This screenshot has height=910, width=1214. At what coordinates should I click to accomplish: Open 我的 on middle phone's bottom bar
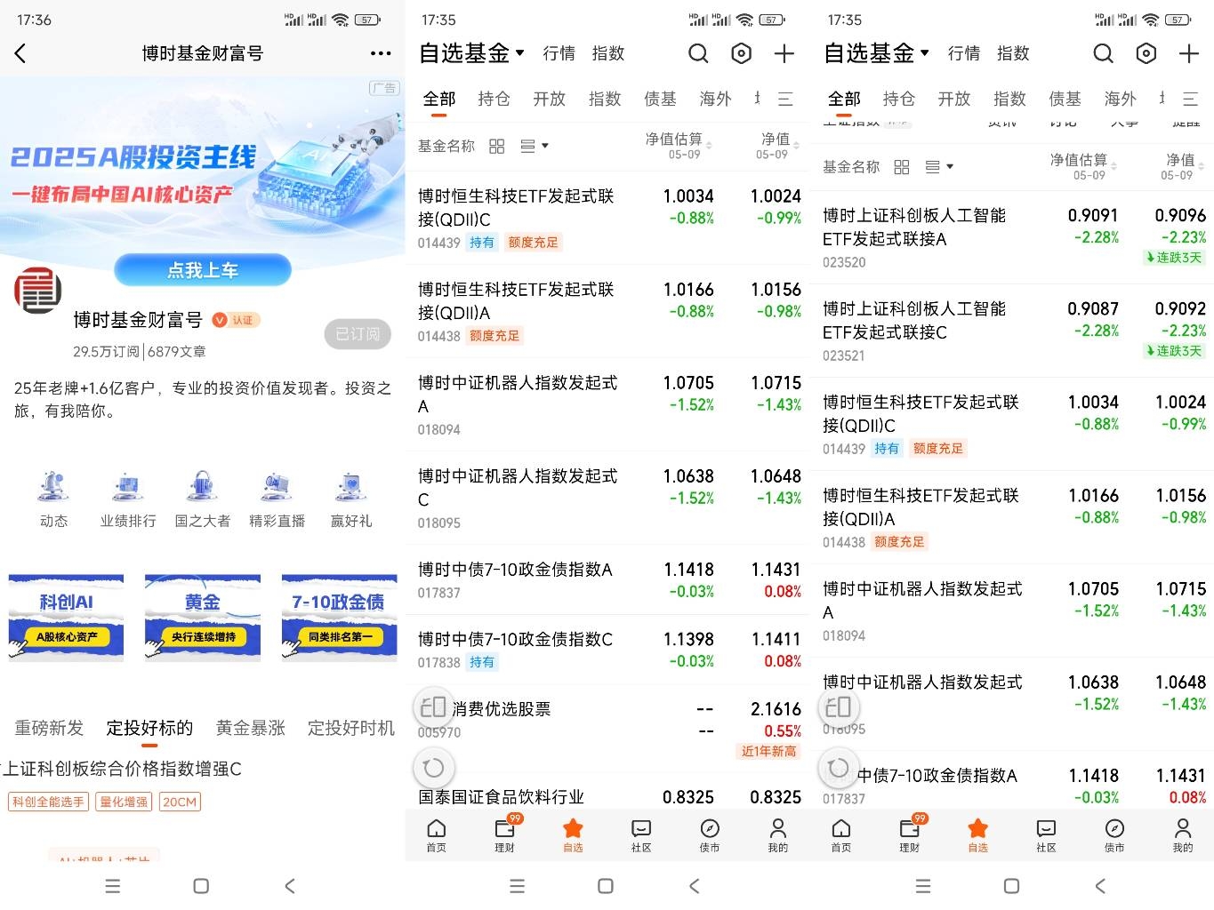pos(778,835)
